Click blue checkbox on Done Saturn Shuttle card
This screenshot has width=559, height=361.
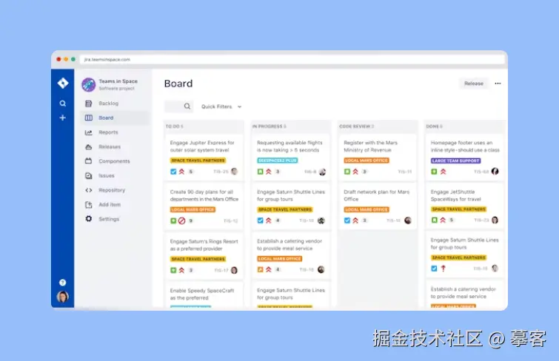pyautogui.click(x=434, y=269)
